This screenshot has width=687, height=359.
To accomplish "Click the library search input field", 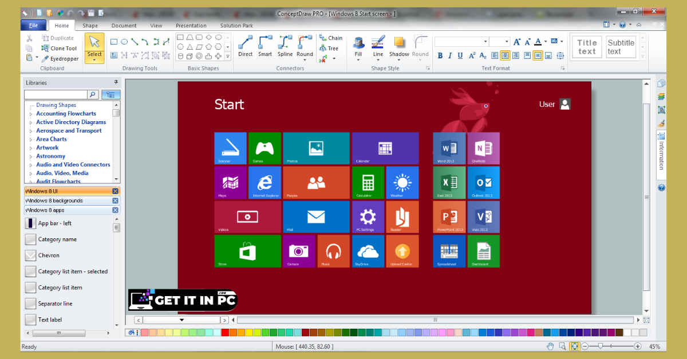I will [56, 94].
